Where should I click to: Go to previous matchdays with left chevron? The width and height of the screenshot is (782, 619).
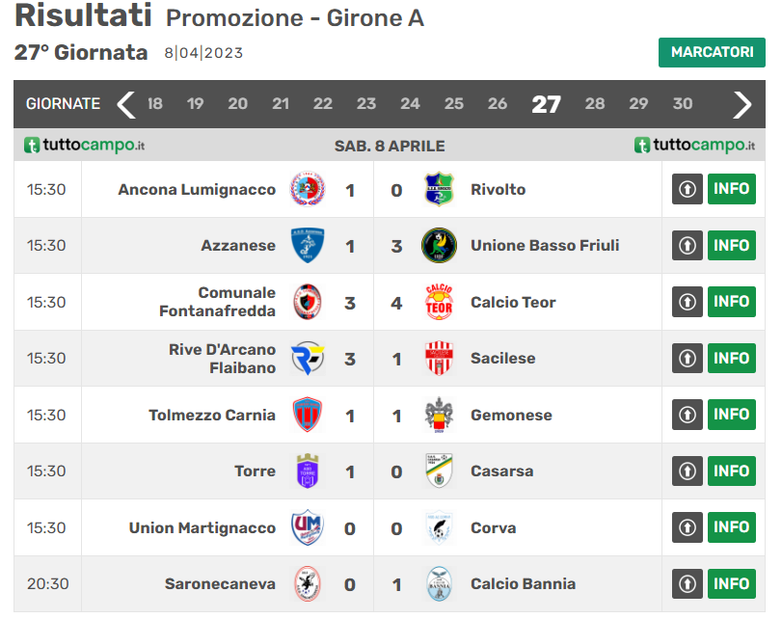pos(126,104)
